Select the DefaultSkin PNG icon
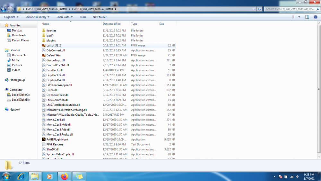 point(44,55)
